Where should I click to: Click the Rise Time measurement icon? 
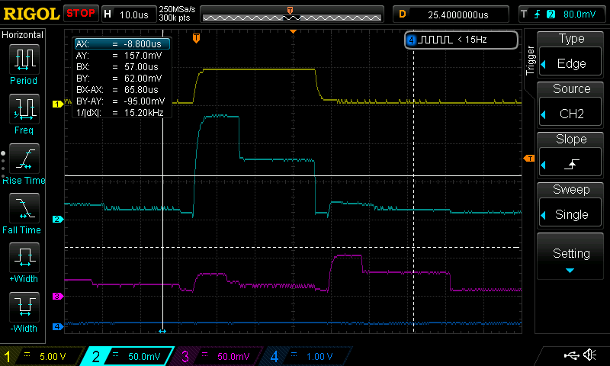(x=24, y=162)
